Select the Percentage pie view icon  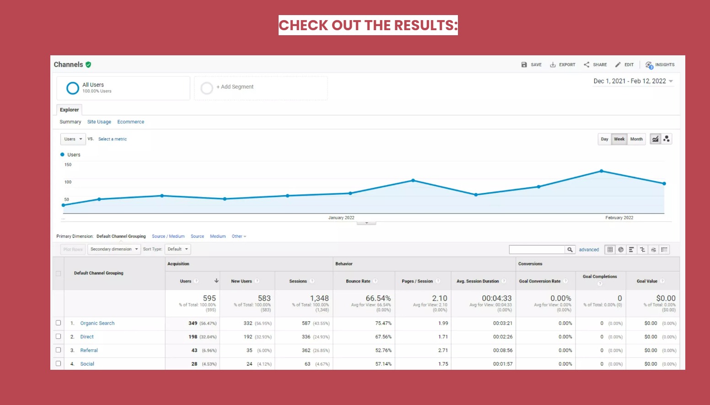coord(621,250)
